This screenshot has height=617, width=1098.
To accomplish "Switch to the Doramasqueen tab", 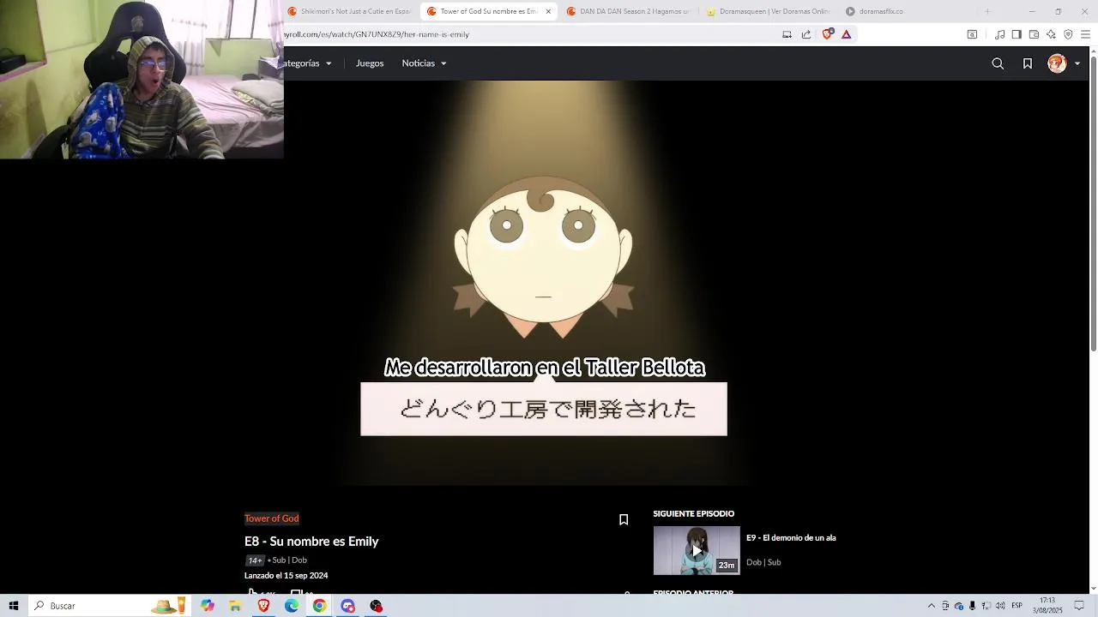I will pyautogui.click(x=769, y=11).
